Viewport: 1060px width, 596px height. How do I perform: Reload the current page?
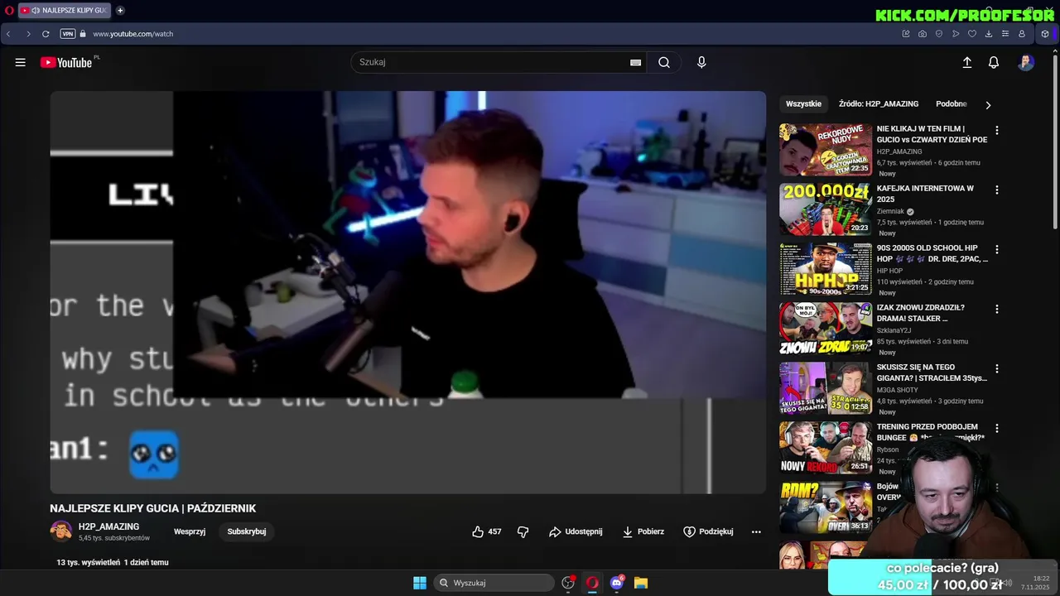46,34
